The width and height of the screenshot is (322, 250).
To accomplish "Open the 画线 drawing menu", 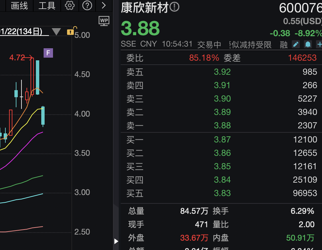I will tap(19, 6).
